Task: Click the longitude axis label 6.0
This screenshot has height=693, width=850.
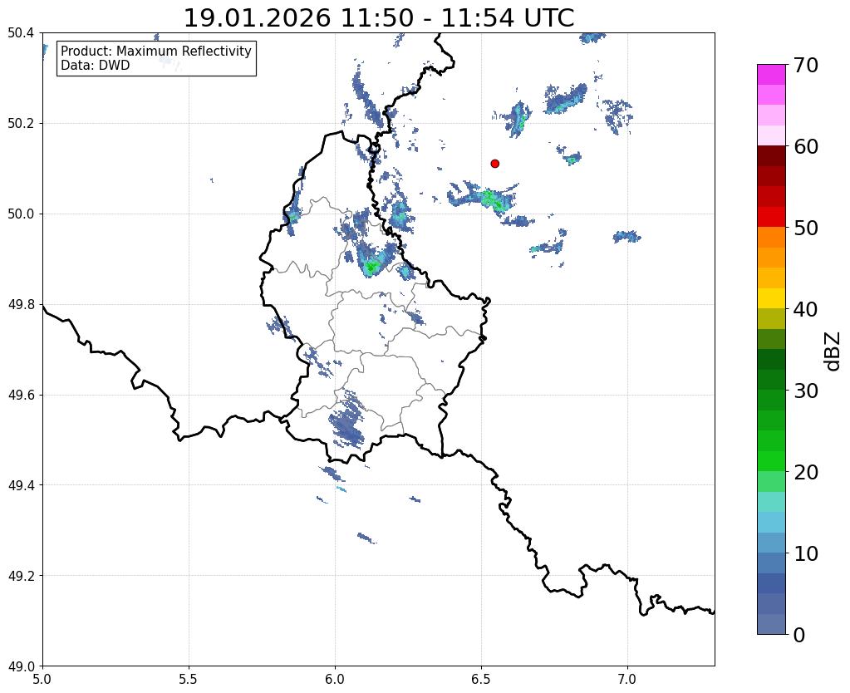Action: click(335, 680)
